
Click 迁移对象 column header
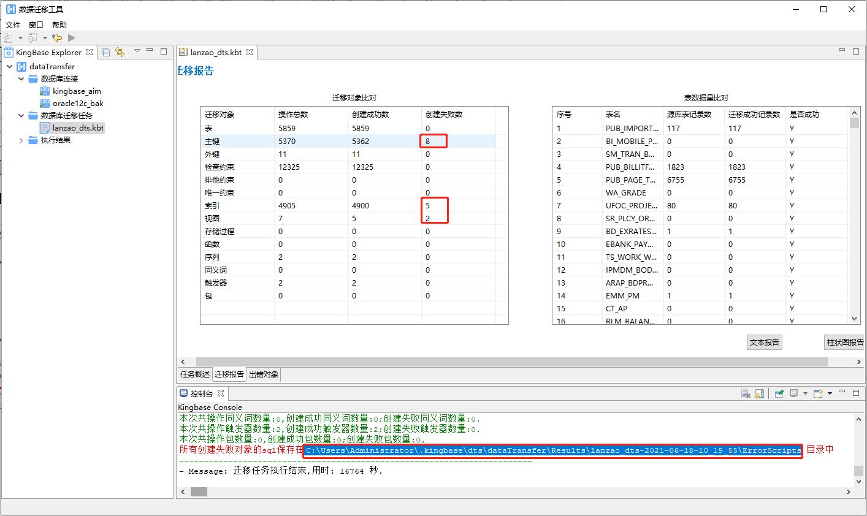(238, 115)
